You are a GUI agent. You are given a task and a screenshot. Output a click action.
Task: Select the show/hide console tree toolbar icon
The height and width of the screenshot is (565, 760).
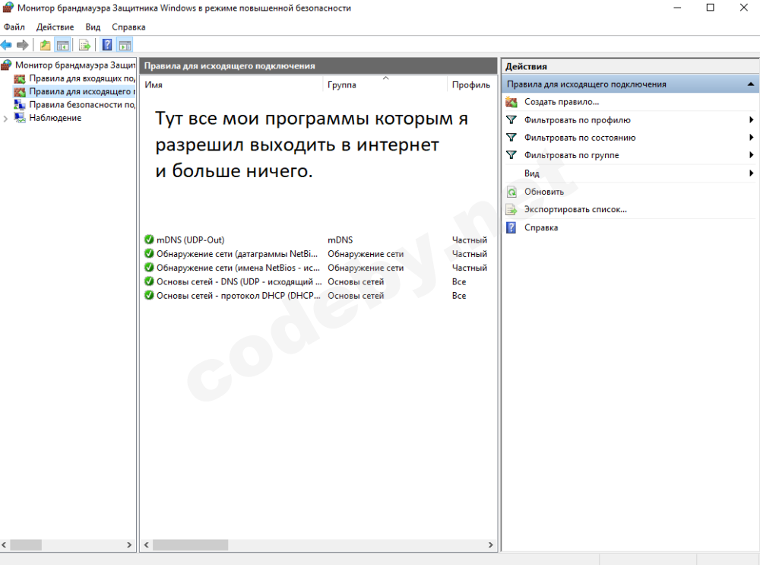pos(64,44)
